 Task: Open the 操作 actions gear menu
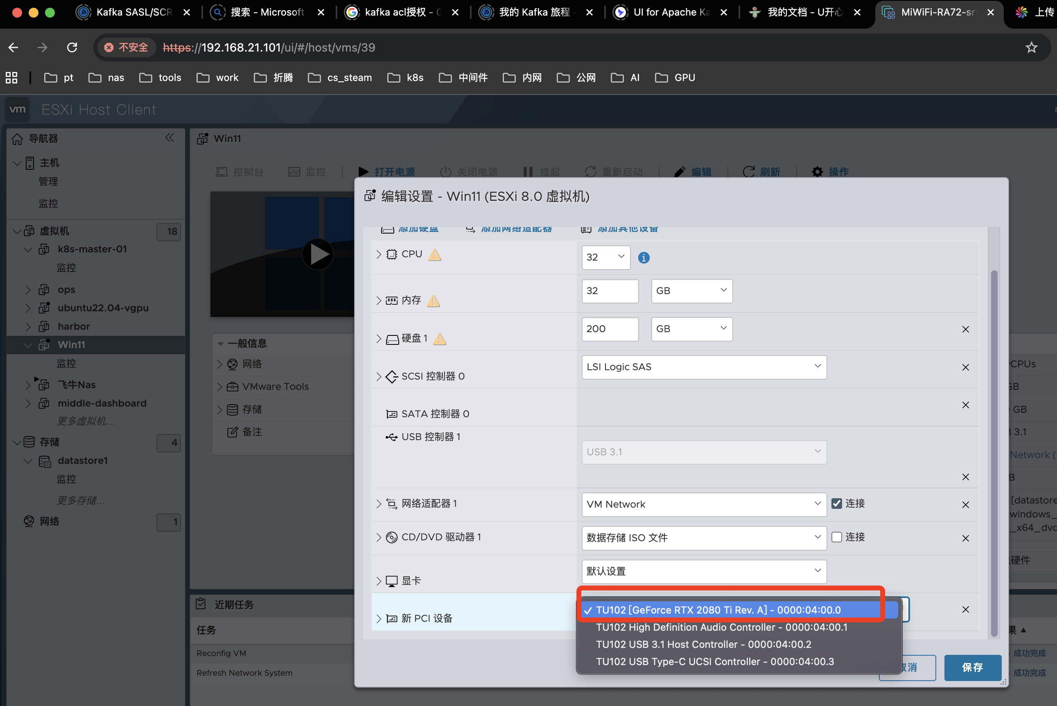817,171
